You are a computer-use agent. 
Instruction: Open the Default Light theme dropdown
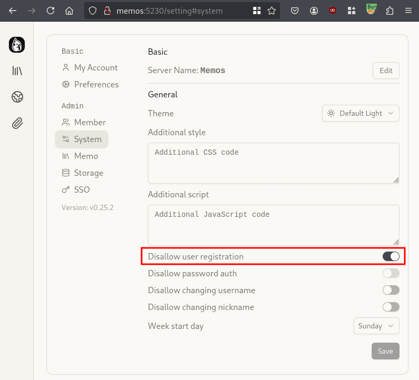(x=361, y=113)
